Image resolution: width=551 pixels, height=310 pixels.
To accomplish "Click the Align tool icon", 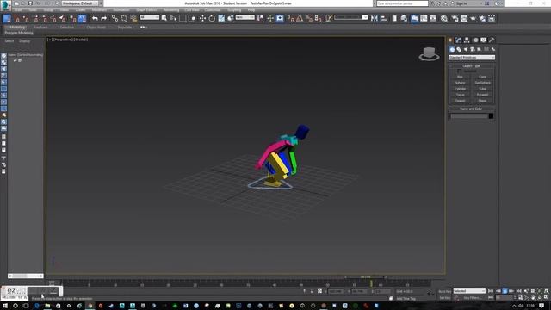I will (x=383, y=18).
